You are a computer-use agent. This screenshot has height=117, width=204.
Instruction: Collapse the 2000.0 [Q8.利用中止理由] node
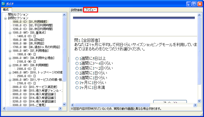point(10,58)
